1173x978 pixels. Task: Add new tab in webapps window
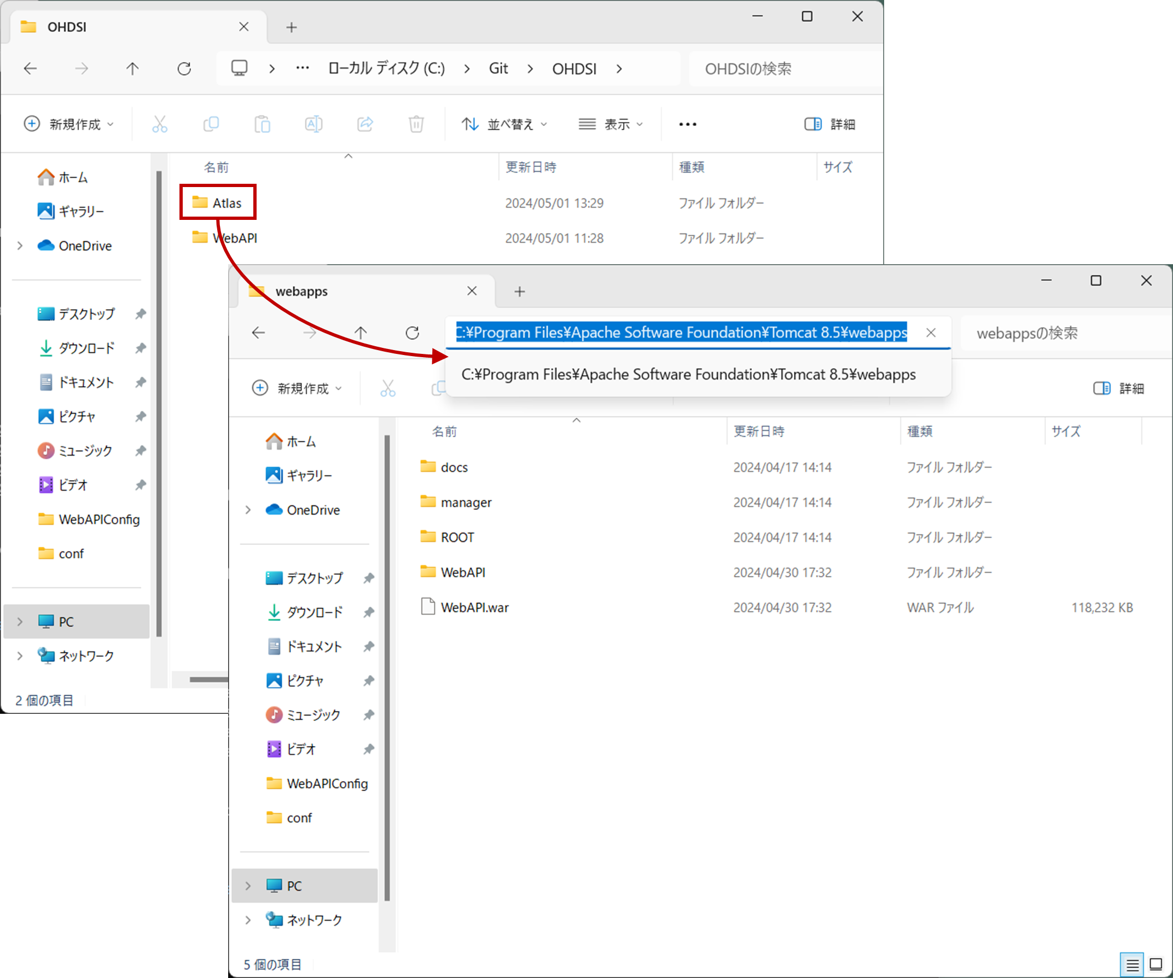[519, 291]
